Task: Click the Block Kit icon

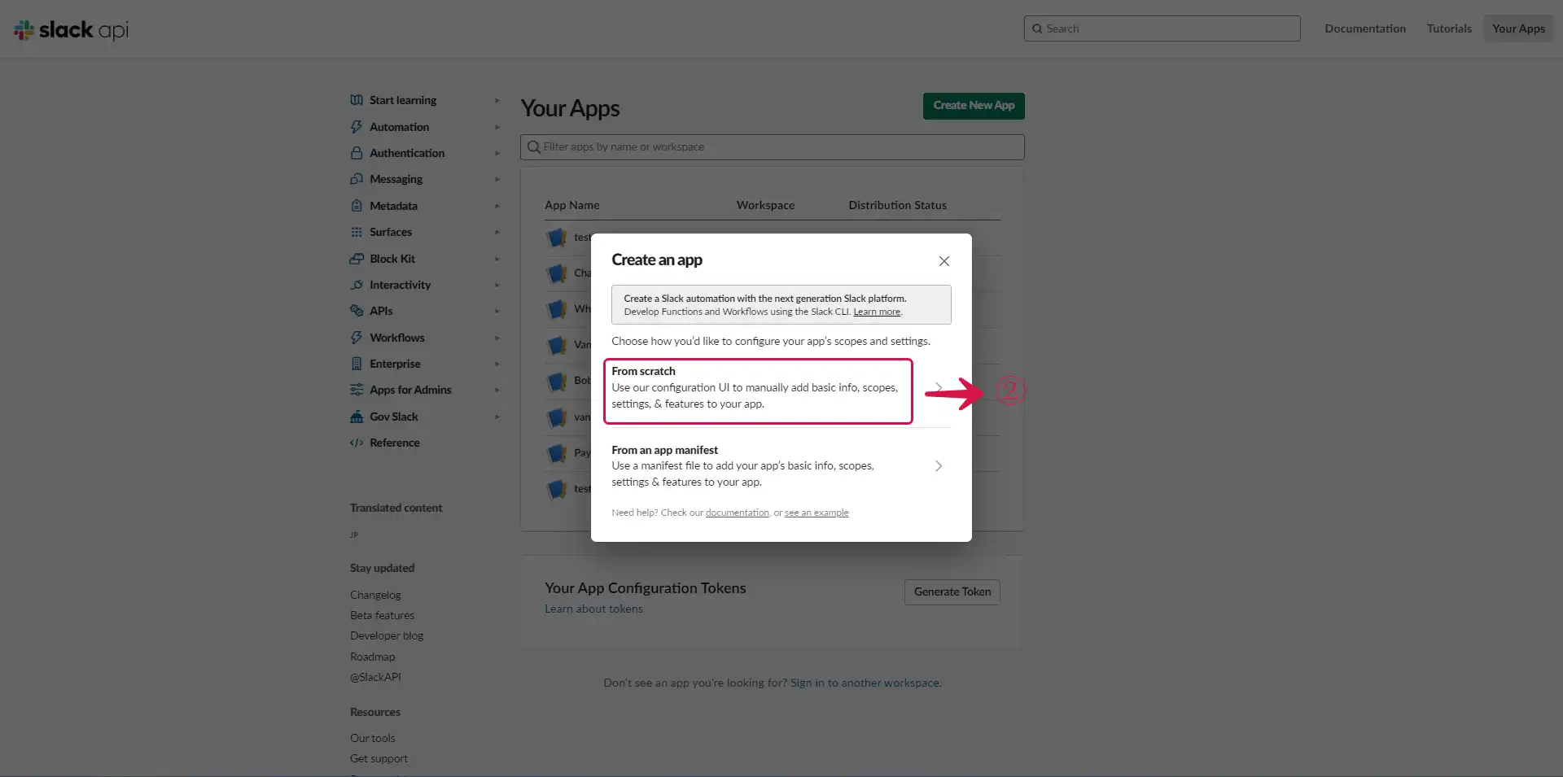Action: click(x=357, y=259)
